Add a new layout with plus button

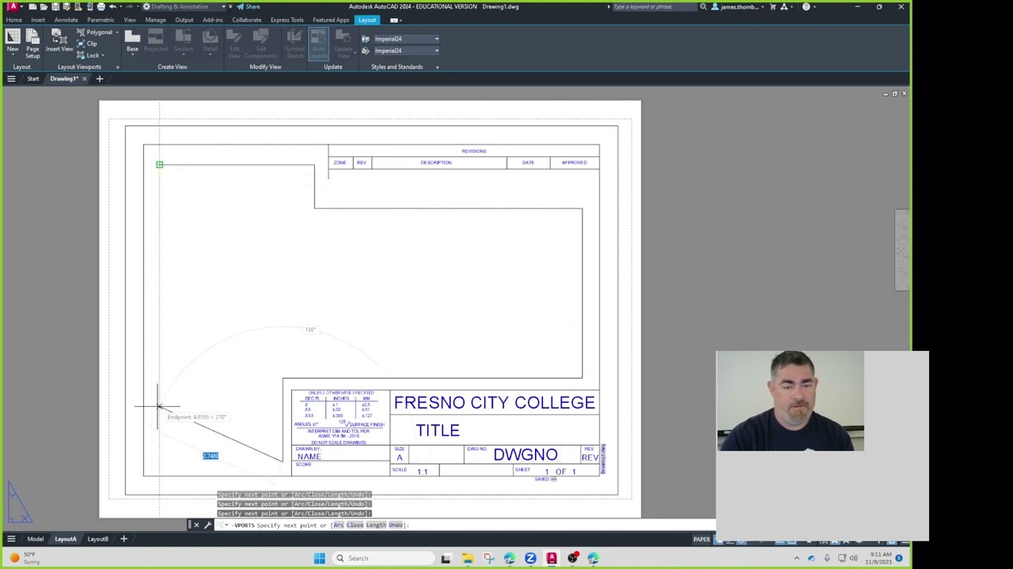tap(123, 539)
